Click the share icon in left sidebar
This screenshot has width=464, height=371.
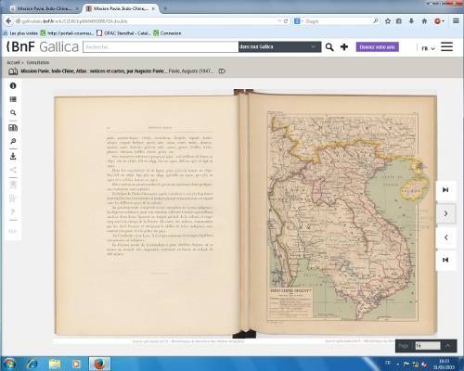13,170
